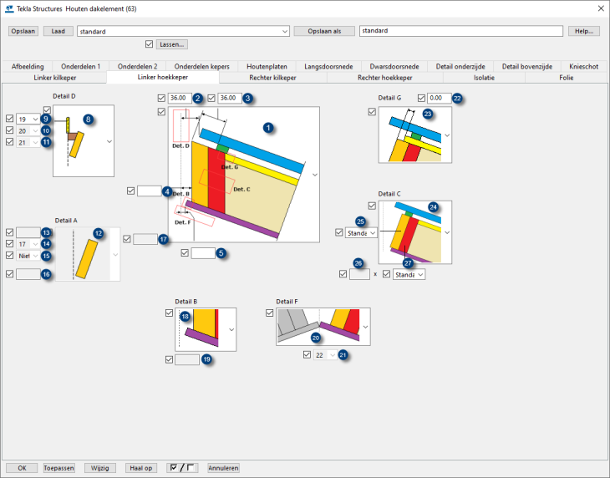The image size is (610, 478).
Task: Click the Detail C preview image
Action: (x=415, y=232)
